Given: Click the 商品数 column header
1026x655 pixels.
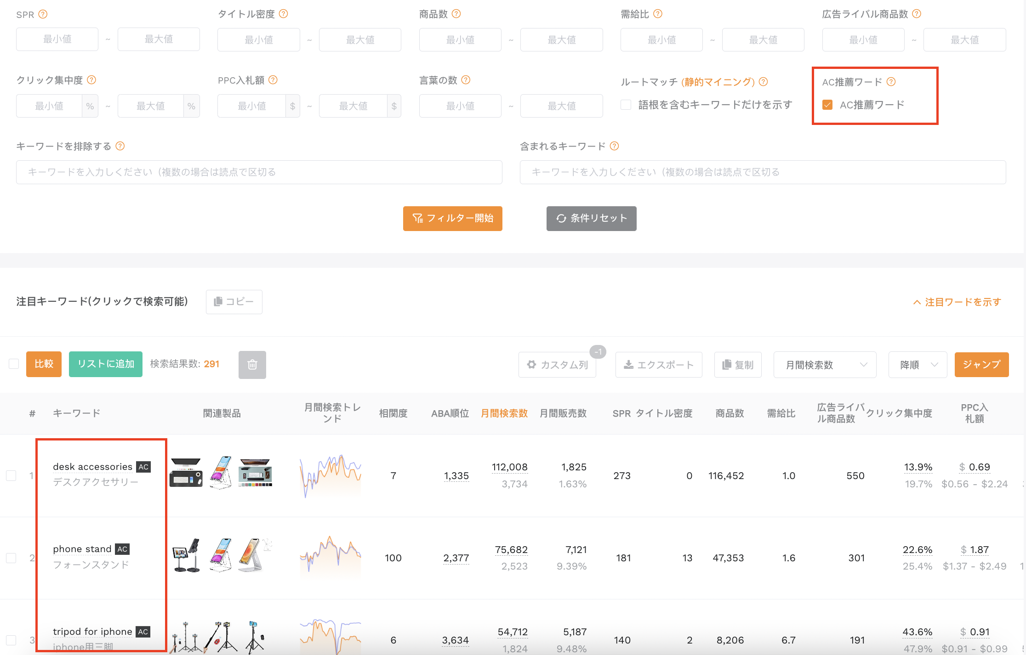Looking at the screenshot, I should point(730,413).
